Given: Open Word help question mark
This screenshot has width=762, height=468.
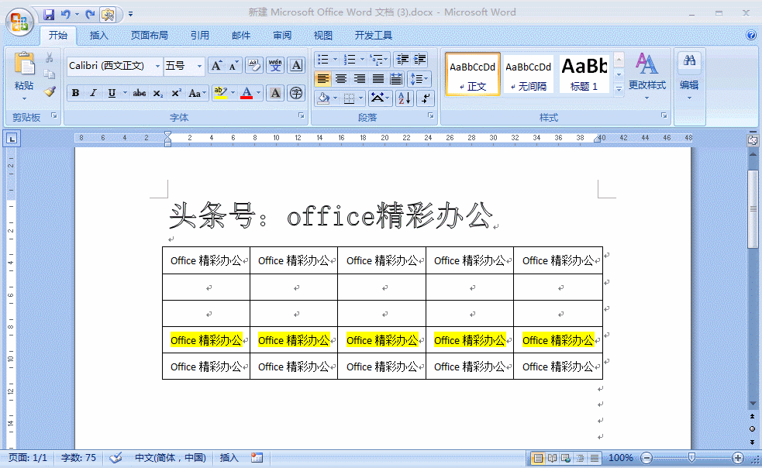Looking at the screenshot, I should (751, 35).
